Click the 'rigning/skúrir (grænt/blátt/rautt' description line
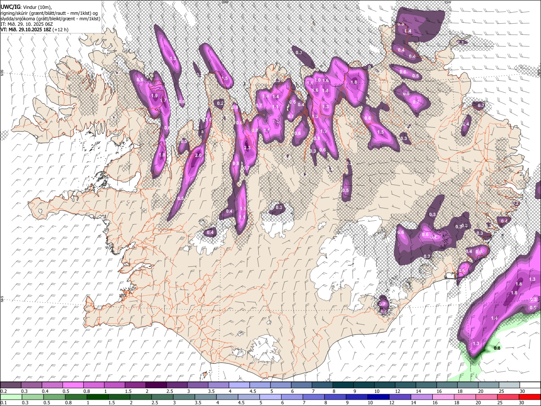Screen dimensions: 541x406 pyautogui.click(x=49, y=13)
